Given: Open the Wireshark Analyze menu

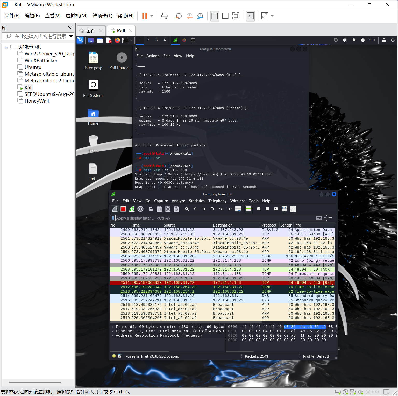Looking at the screenshot, I should pyautogui.click(x=178, y=201).
